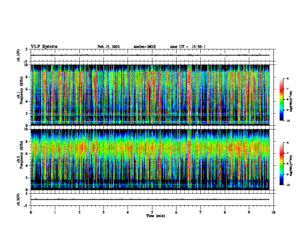Select the ch.1 "Frequency (kHz)" axis label
The image size is (308, 238).
point(21,91)
